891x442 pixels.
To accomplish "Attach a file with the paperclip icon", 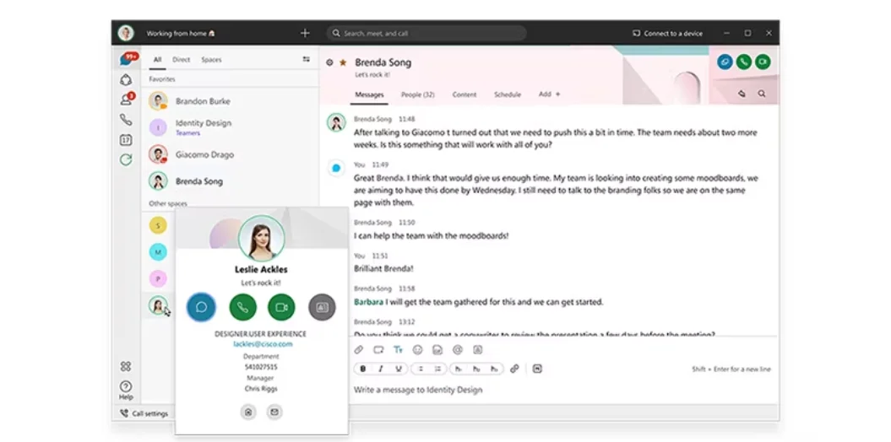I will (359, 350).
